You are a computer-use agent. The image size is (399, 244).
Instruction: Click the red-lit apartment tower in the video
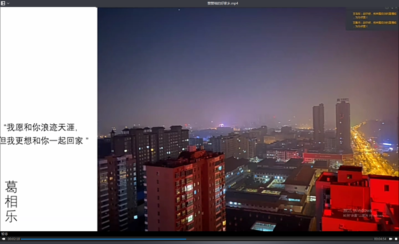click(186, 190)
